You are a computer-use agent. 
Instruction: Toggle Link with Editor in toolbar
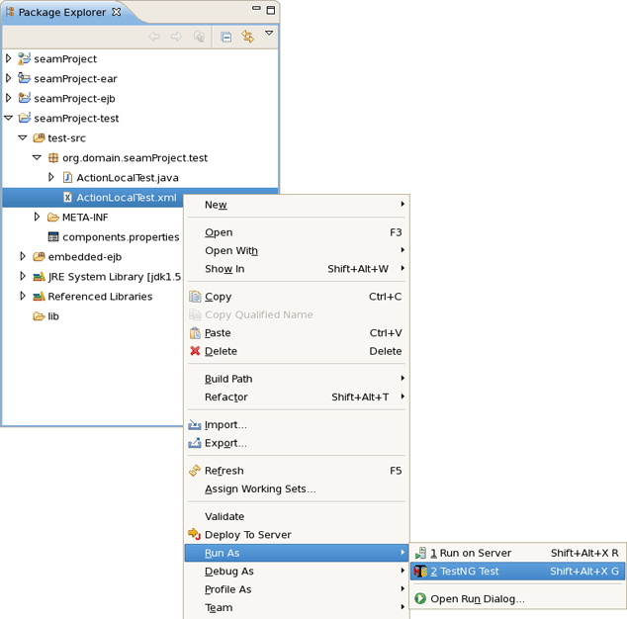pyautogui.click(x=247, y=37)
